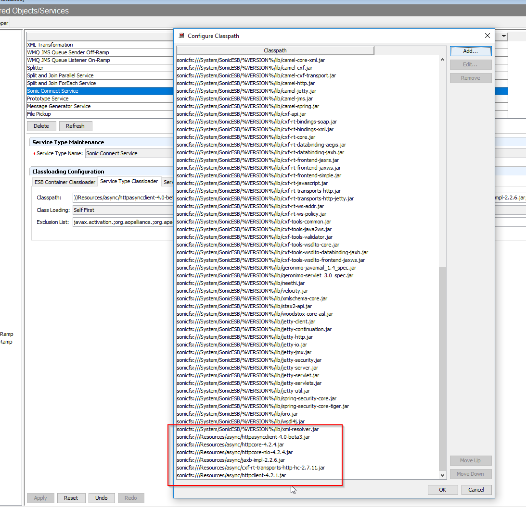Image resolution: width=526 pixels, height=507 pixels.
Task: Select the jaxb-impl-2.2.6.jar entry
Action: [231, 460]
